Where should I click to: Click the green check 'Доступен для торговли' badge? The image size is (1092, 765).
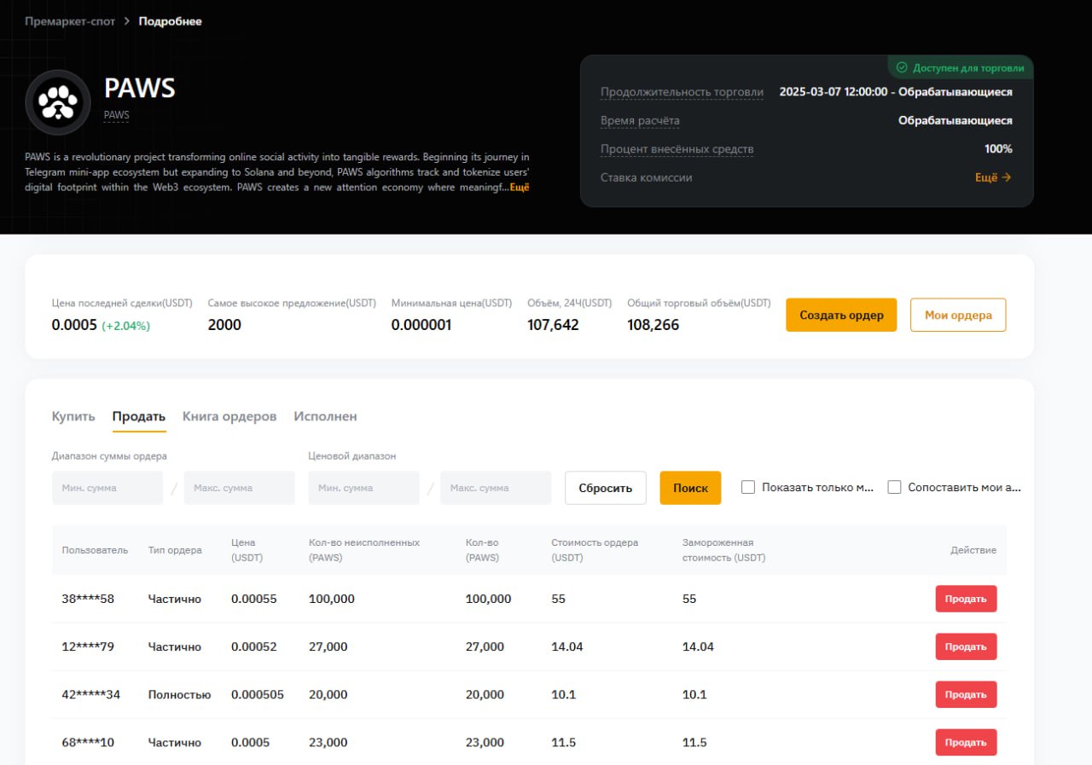click(x=961, y=67)
